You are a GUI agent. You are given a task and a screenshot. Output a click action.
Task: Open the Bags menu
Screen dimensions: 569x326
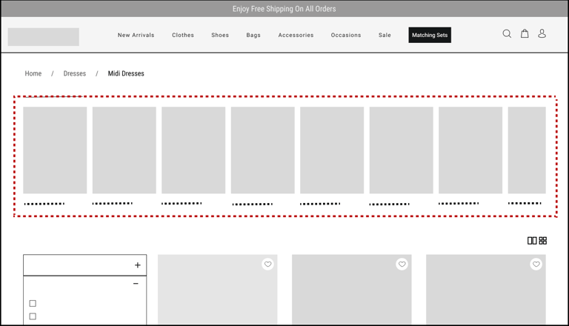[x=253, y=36]
